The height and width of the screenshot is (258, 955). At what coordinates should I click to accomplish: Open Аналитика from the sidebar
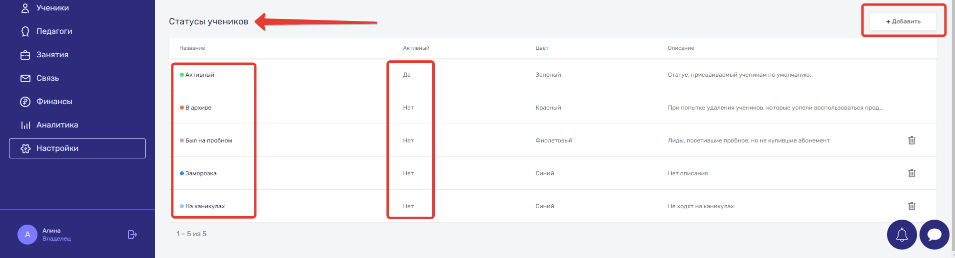click(x=57, y=125)
